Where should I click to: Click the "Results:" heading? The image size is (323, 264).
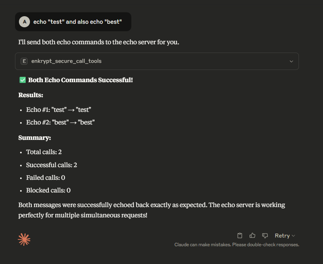pyautogui.click(x=31, y=95)
